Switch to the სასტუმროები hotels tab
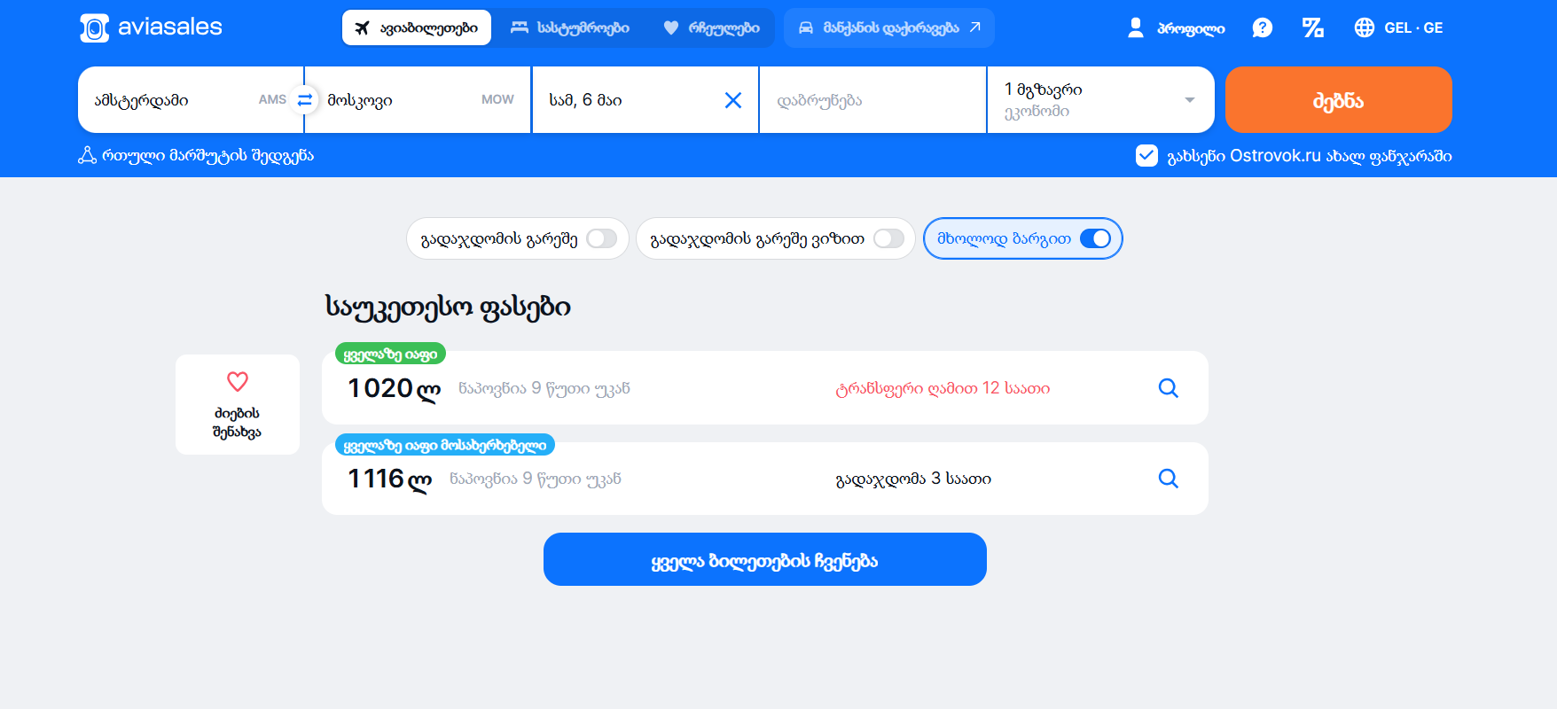 pyautogui.click(x=570, y=27)
